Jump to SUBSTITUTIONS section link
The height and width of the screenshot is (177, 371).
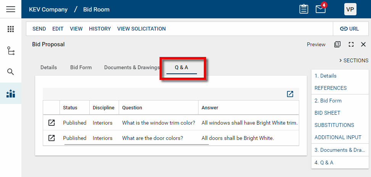(x=334, y=125)
